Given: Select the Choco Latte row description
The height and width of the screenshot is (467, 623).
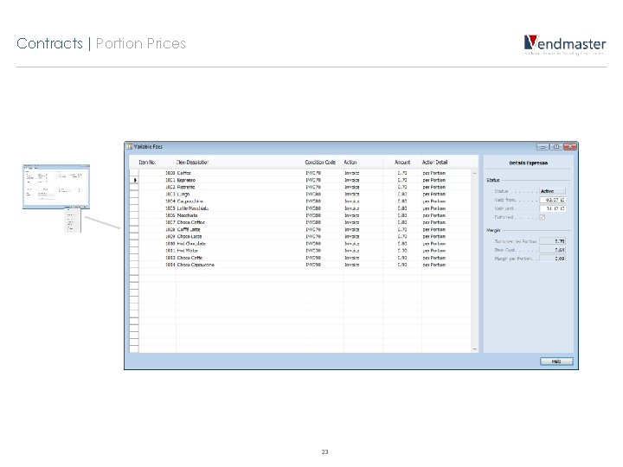Looking at the screenshot, I should point(189,236).
